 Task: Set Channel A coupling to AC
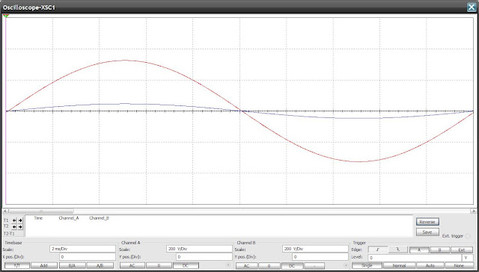pyautogui.click(x=132, y=265)
